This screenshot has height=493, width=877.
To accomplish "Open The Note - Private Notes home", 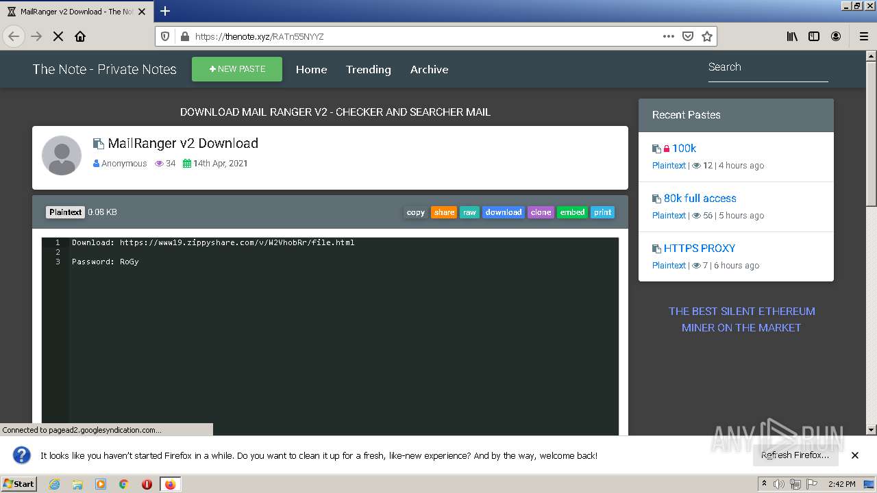I will coord(104,69).
